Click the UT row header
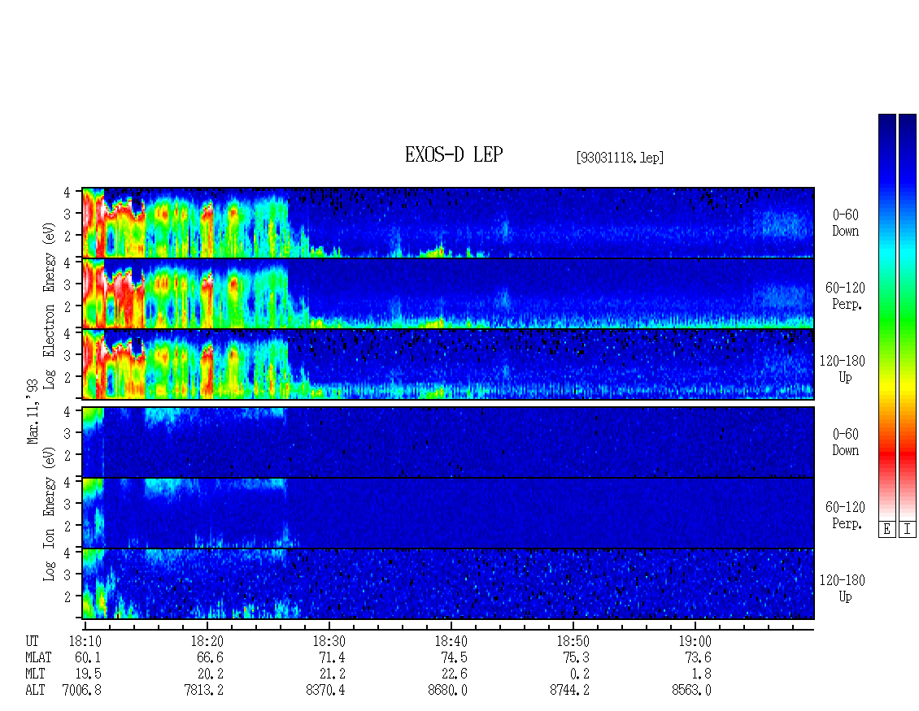The width and height of the screenshot is (919, 711). click(x=33, y=641)
